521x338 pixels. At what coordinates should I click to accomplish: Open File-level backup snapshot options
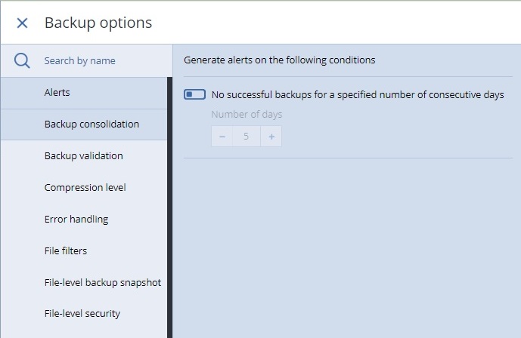(x=84, y=282)
